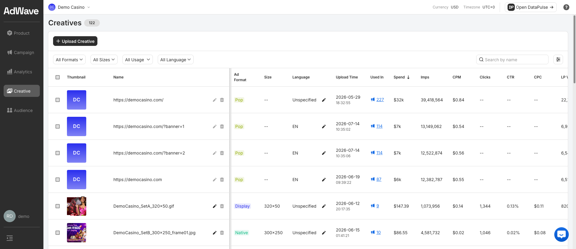Viewport: 576px width, 249px height.
Task: Edit name of https://democasino.com creative without slash
Action: (x=215, y=180)
